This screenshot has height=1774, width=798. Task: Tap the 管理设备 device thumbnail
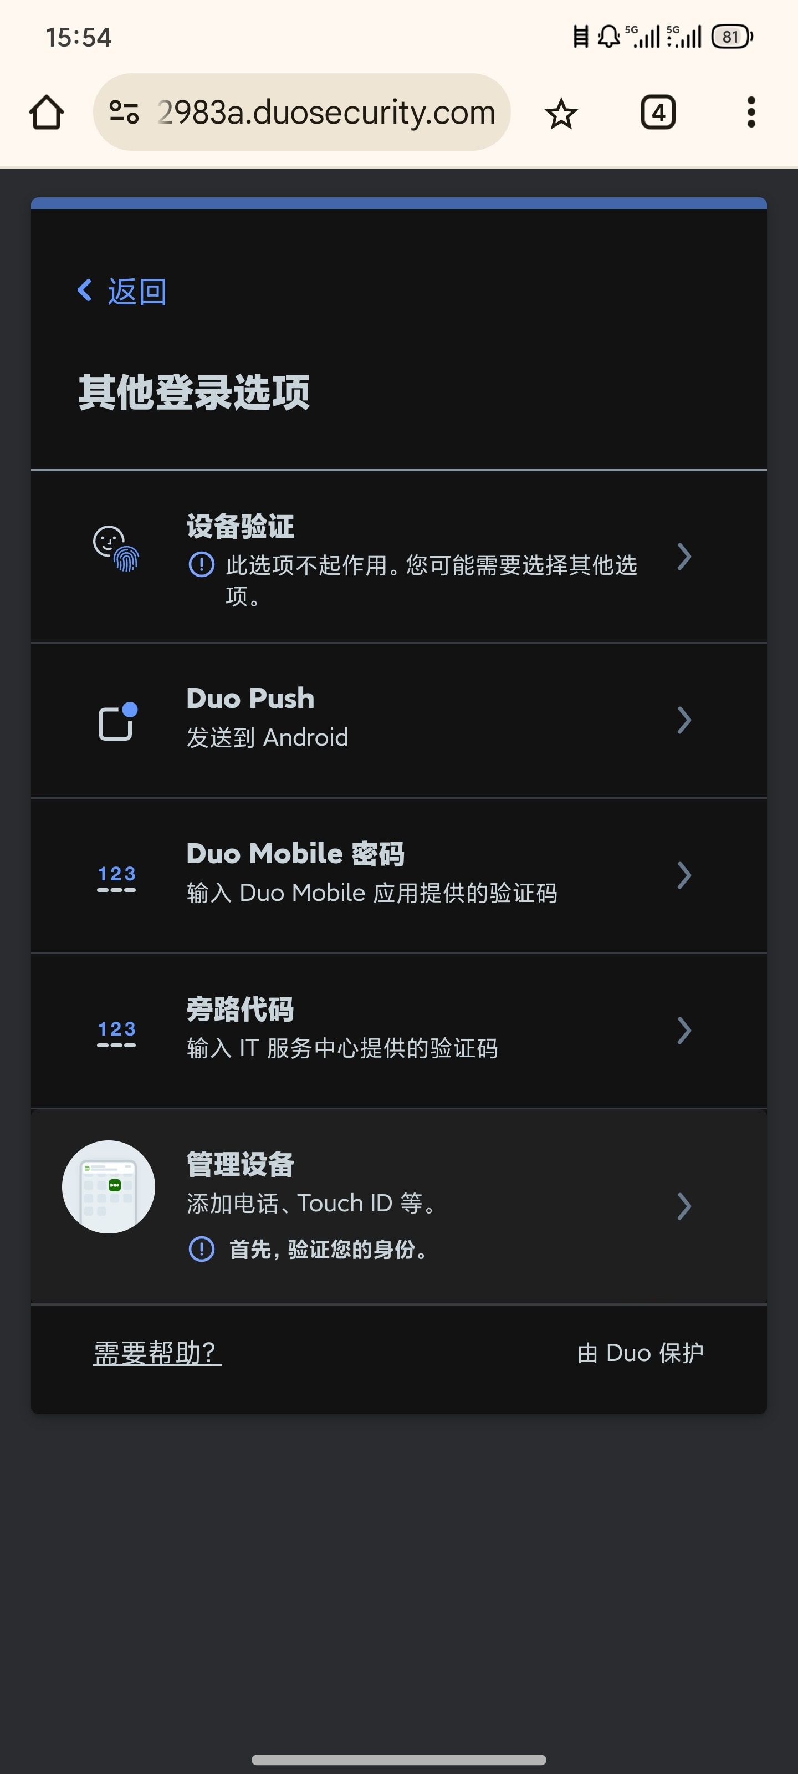pyautogui.click(x=109, y=1186)
